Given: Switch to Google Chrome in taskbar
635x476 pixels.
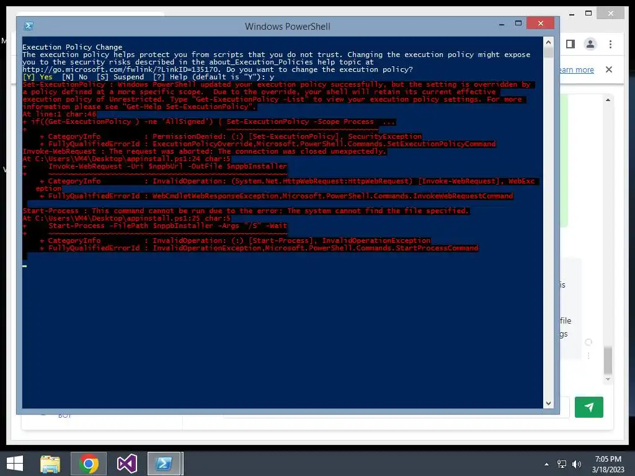Looking at the screenshot, I should pos(89,464).
